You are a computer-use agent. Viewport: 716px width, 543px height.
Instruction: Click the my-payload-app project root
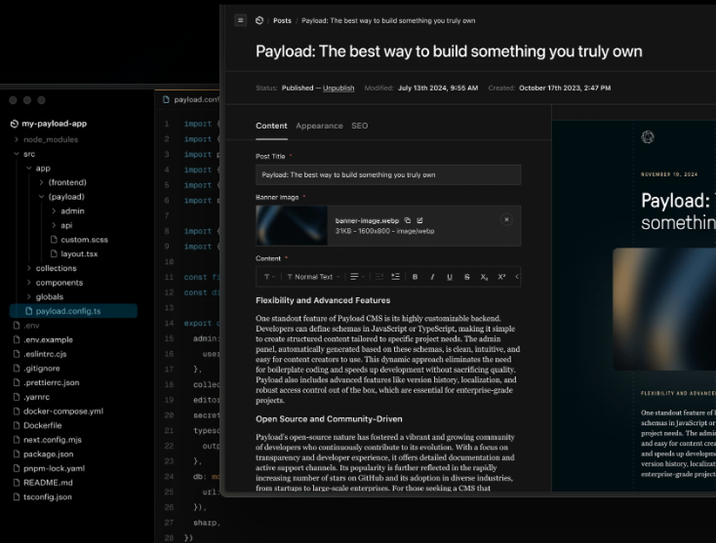(x=49, y=124)
